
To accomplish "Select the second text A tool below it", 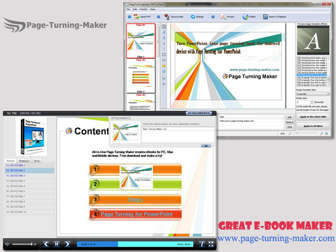I will point(164,38).
